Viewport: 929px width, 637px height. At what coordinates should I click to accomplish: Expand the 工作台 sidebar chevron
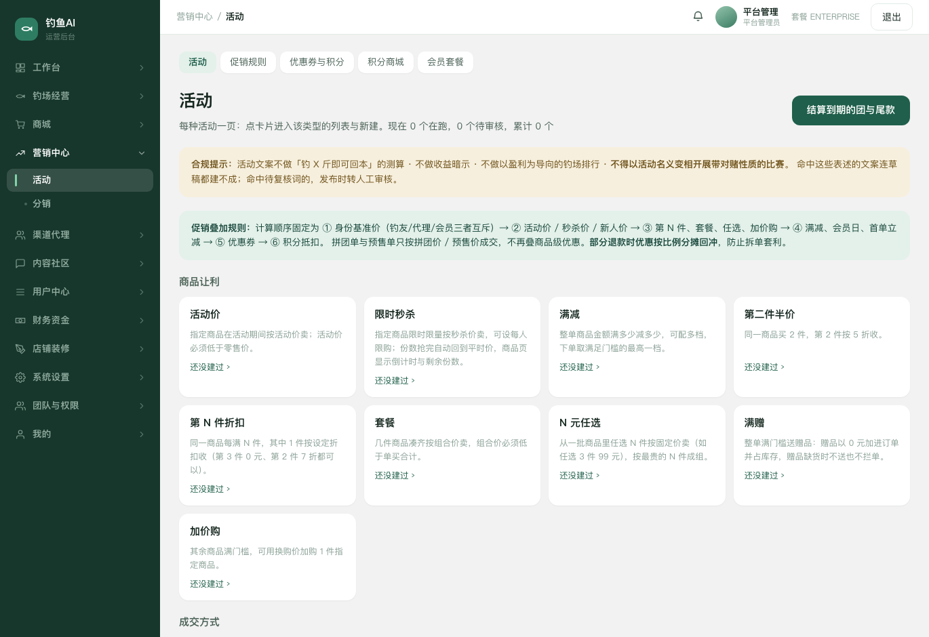pyautogui.click(x=142, y=68)
